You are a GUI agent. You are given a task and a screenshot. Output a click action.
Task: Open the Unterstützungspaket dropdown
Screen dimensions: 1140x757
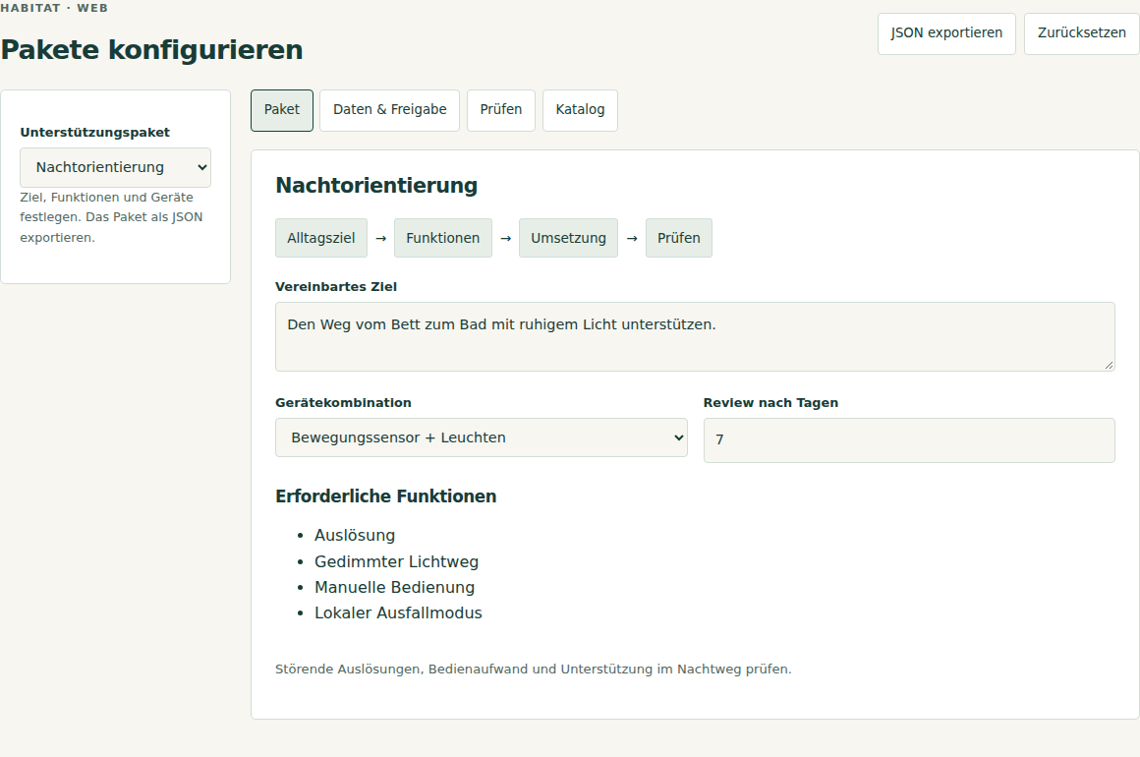point(116,167)
